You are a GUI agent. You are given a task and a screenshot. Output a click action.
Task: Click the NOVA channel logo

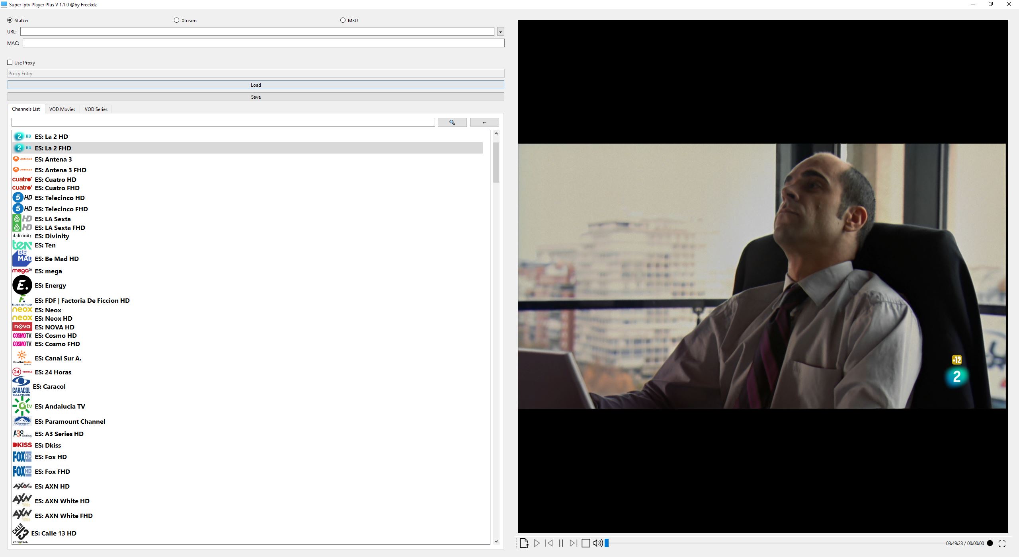[x=22, y=327]
